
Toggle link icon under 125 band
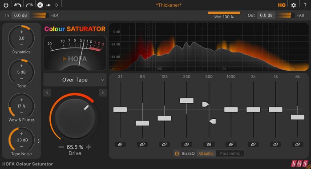[x=164, y=145]
